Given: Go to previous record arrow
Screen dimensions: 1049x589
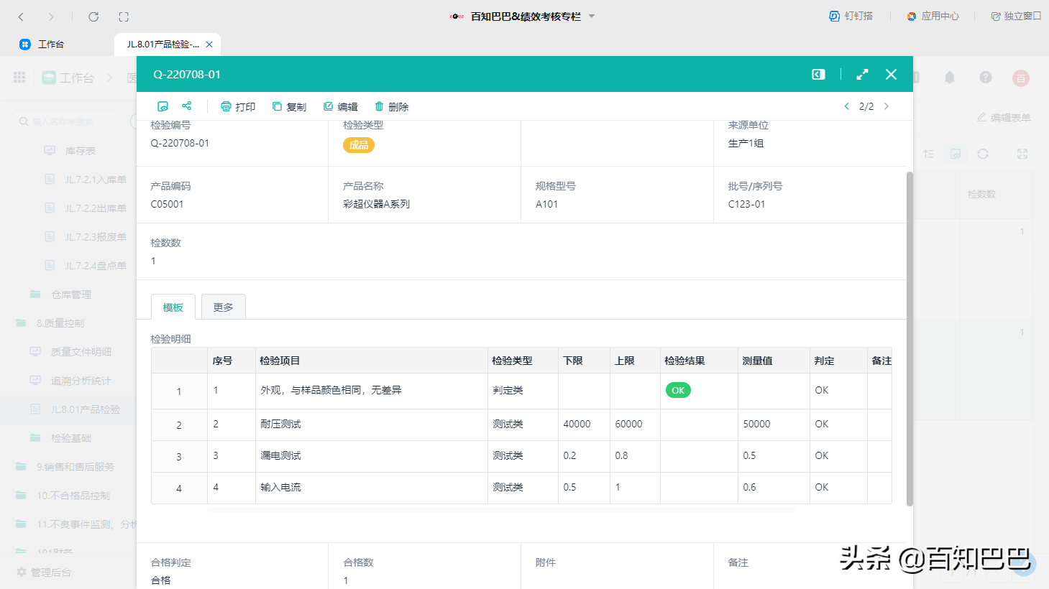Looking at the screenshot, I should pos(846,106).
